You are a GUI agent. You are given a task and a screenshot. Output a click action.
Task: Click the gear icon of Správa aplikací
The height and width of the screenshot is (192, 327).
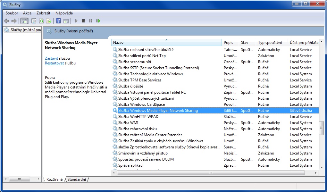point(115,165)
